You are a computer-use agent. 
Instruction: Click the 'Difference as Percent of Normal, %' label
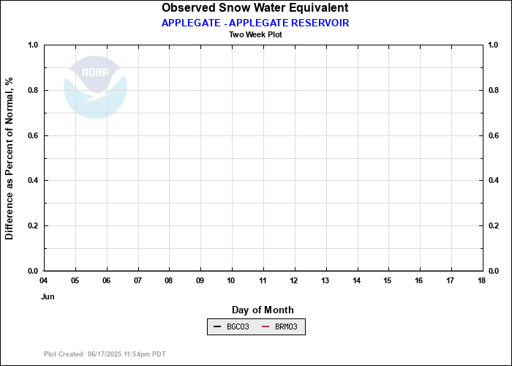[9, 159]
